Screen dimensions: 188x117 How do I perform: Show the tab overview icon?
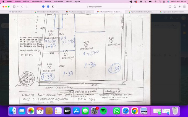point(184,6)
